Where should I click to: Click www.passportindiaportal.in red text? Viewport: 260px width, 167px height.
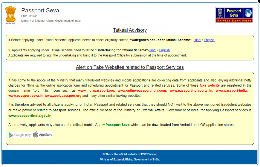[x=191, y=91]
